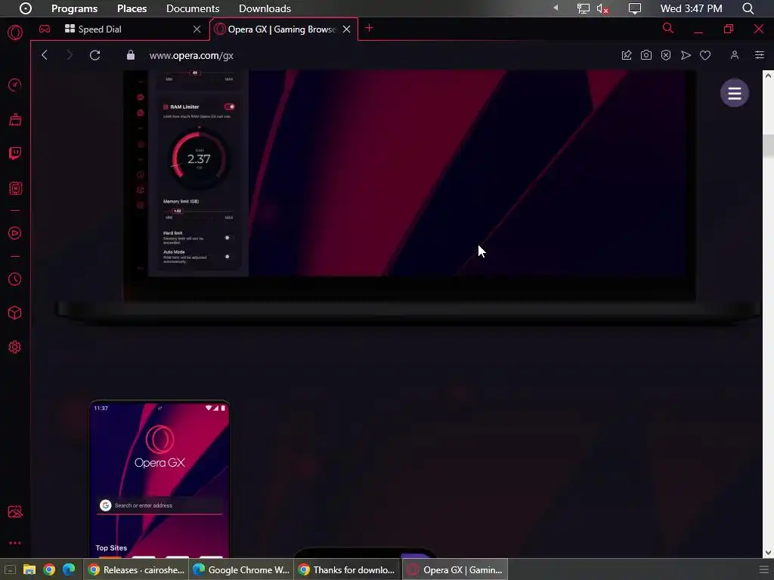774x580 pixels.
Task: Click the vertical scrollbar thumb
Action: (x=768, y=145)
